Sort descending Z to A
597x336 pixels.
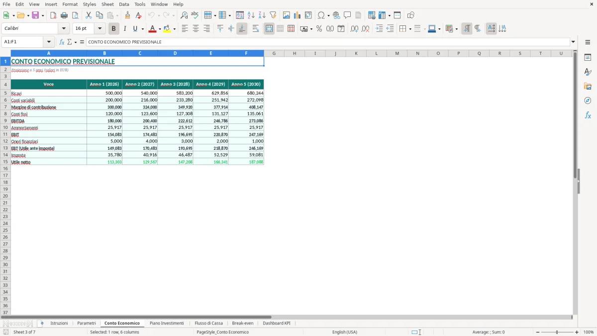[262, 15]
